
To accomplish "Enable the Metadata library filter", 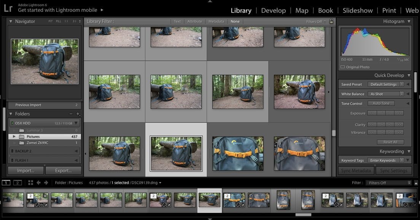I will (x=216, y=21).
